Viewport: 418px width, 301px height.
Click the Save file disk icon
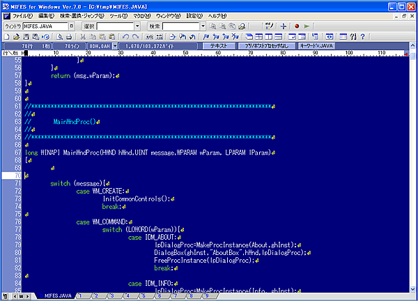coord(26,36)
